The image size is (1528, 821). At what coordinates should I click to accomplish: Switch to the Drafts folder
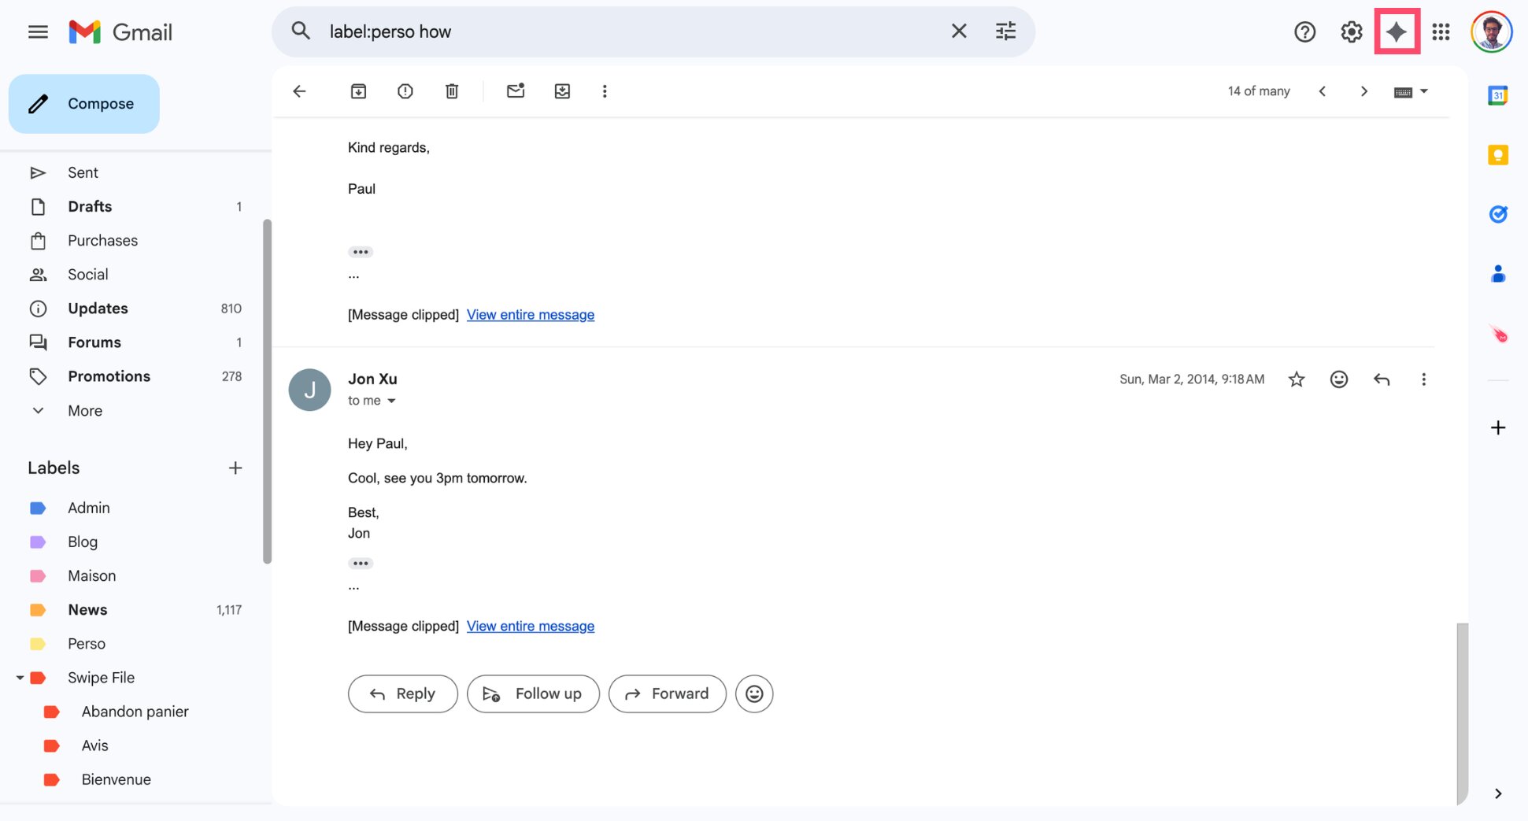coord(89,206)
